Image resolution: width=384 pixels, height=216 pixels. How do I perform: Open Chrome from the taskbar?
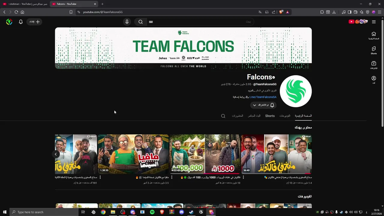(x=103, y=212)
